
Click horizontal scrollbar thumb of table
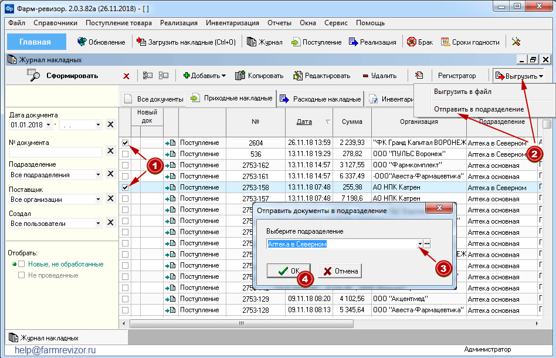(242, 323)
